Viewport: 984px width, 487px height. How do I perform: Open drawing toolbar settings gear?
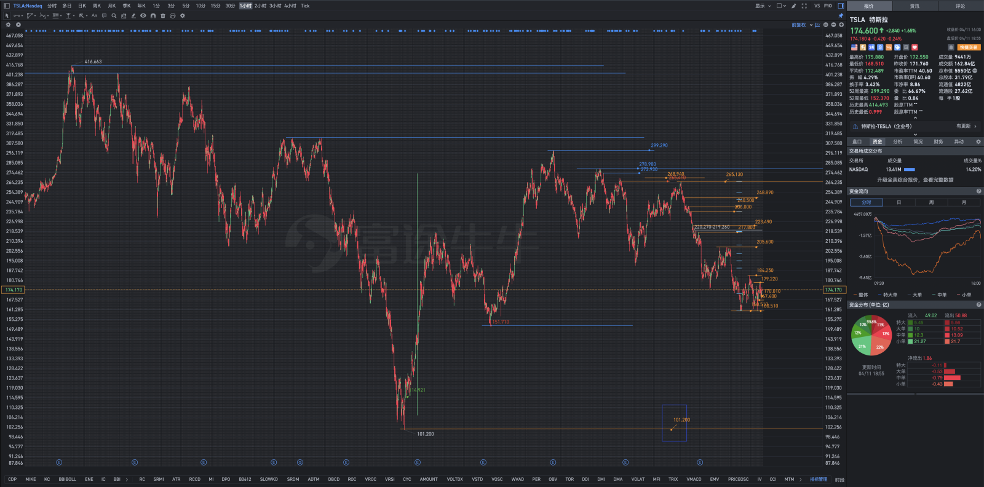[183, 15]
